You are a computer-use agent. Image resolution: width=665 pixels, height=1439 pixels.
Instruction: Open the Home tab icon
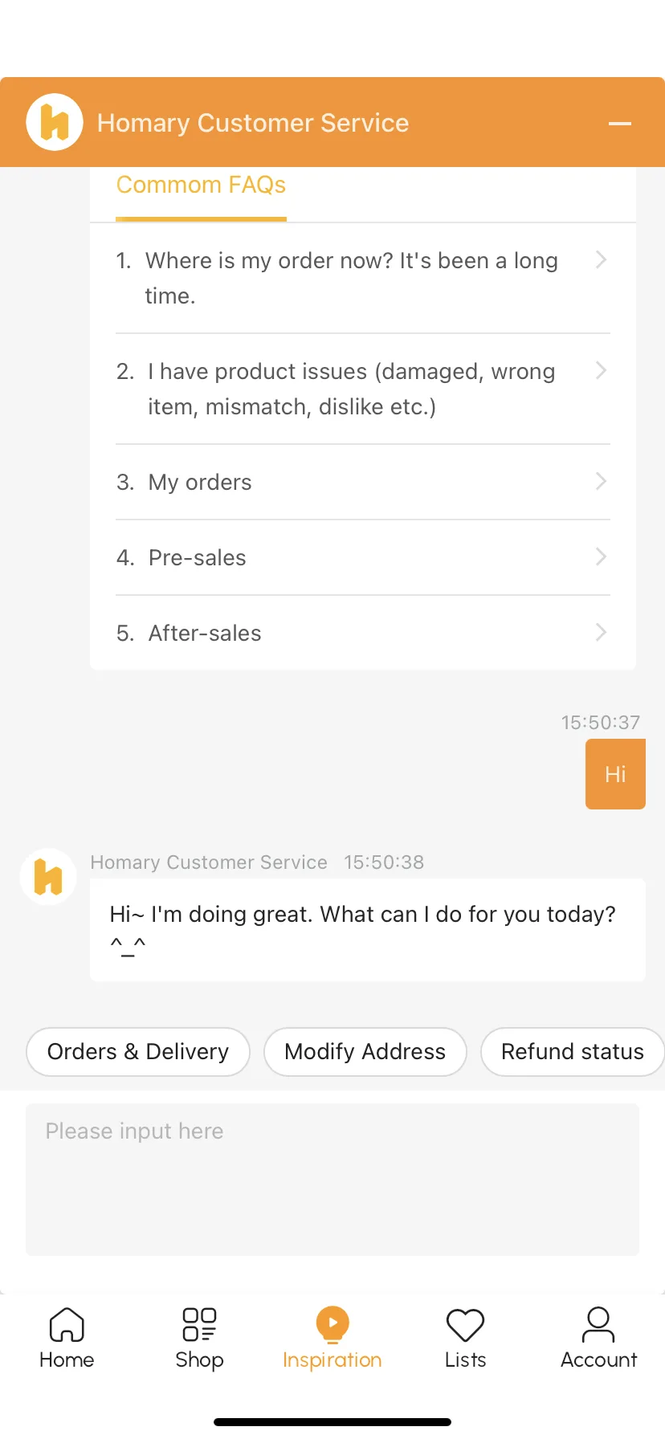click(x=67, y=1325)
